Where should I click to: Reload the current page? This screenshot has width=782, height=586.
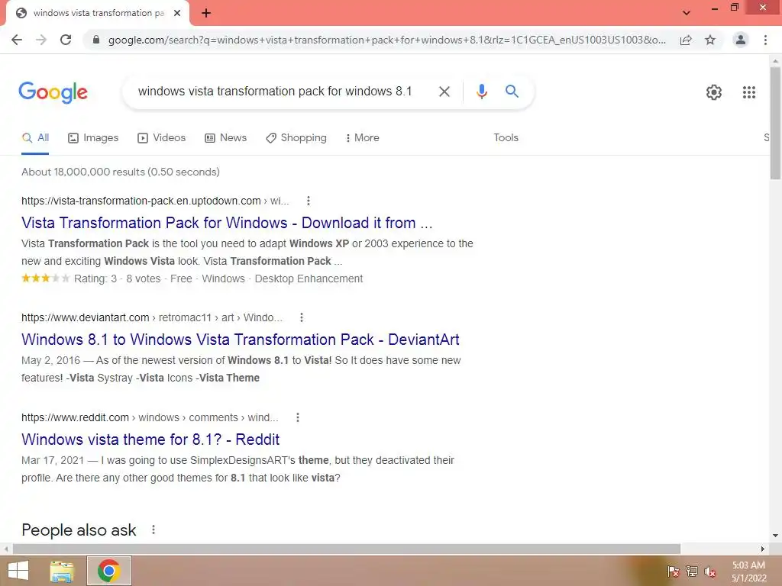(66, 40)
